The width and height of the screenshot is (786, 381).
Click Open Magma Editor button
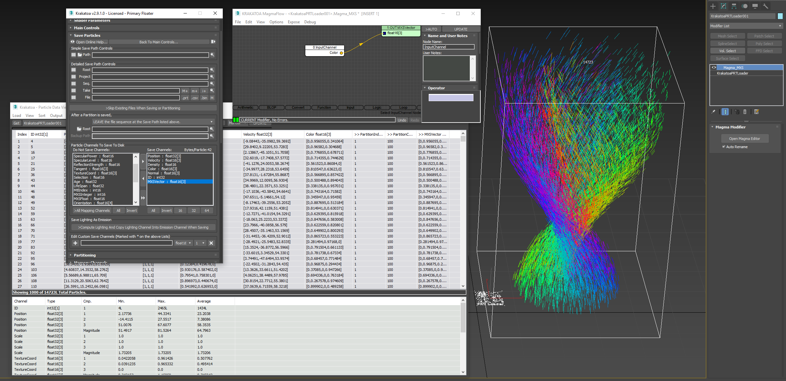744,139
